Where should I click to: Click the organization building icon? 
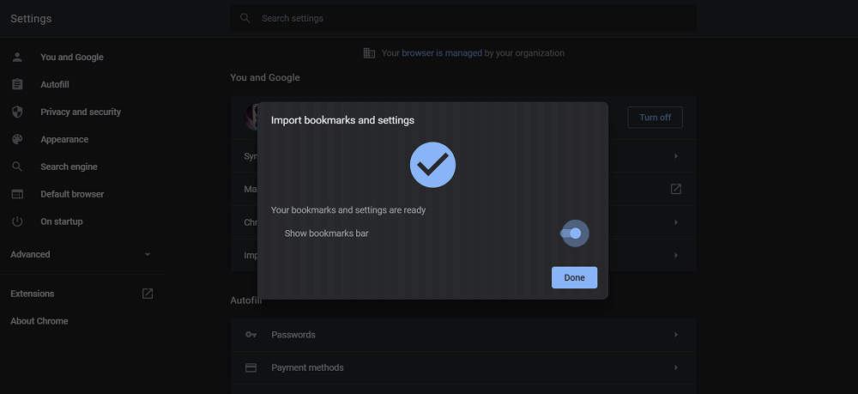pyautogui.click(x=369, y=53)
